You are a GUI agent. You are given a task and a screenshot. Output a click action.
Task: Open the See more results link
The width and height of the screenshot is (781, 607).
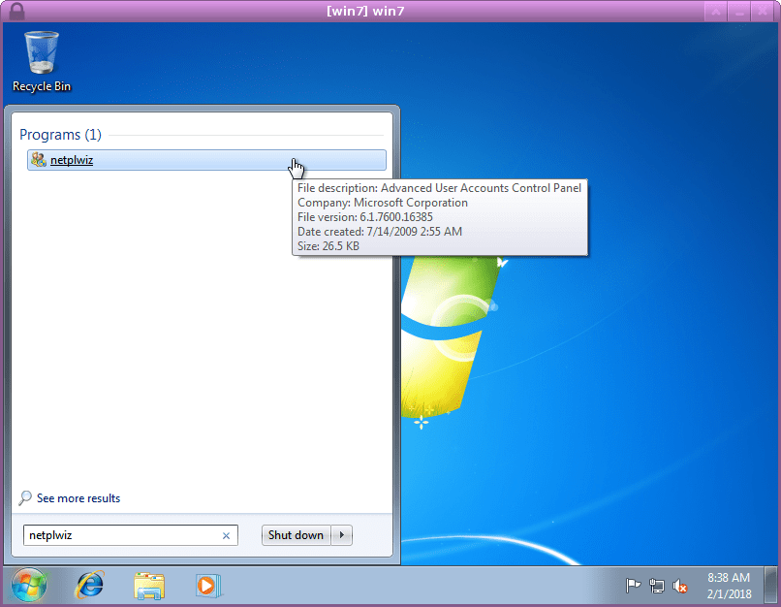point(78,497)
